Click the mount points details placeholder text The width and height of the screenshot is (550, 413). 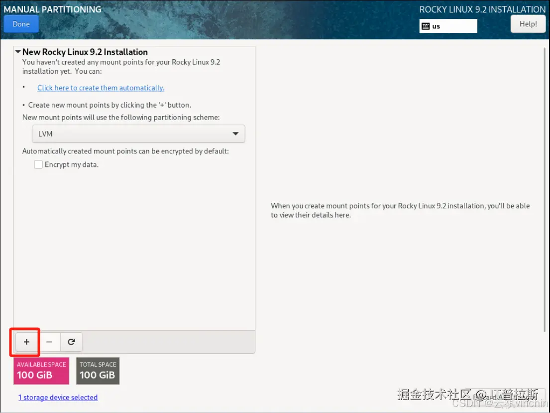point(400,210)
